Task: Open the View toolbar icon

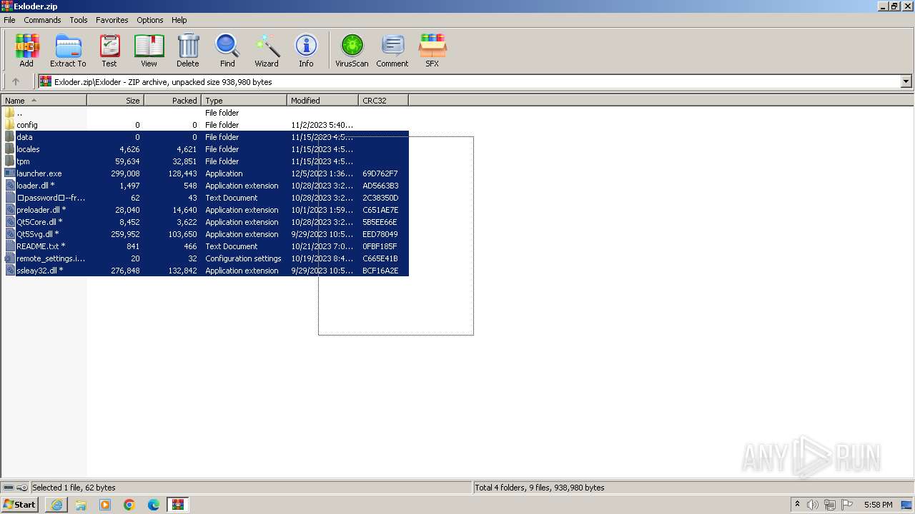Action: coord(149,50)
